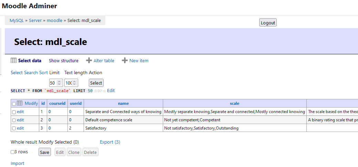Check the row checkbox for id 1
Viewport: 358px width, 167px height.
(14, 112)
